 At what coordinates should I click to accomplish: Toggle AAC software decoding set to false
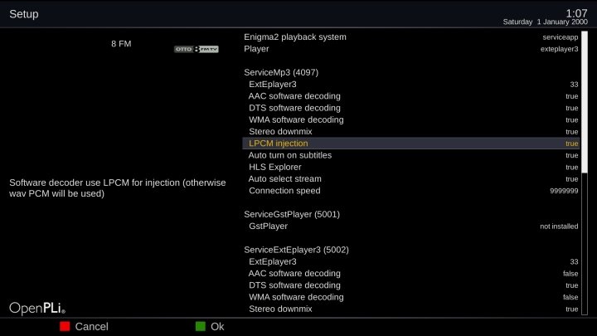pyautogui.click(x=412, y=273)
